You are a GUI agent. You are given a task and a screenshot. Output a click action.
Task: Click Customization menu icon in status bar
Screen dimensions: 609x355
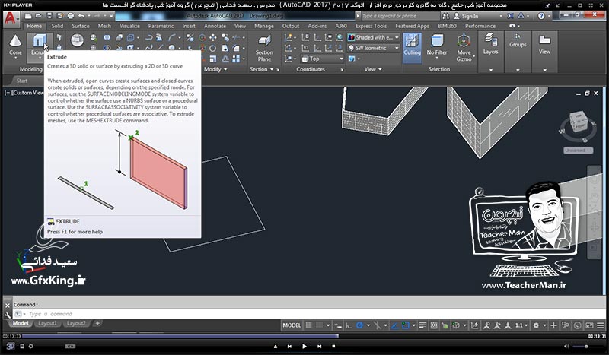[x=600, y=325]
